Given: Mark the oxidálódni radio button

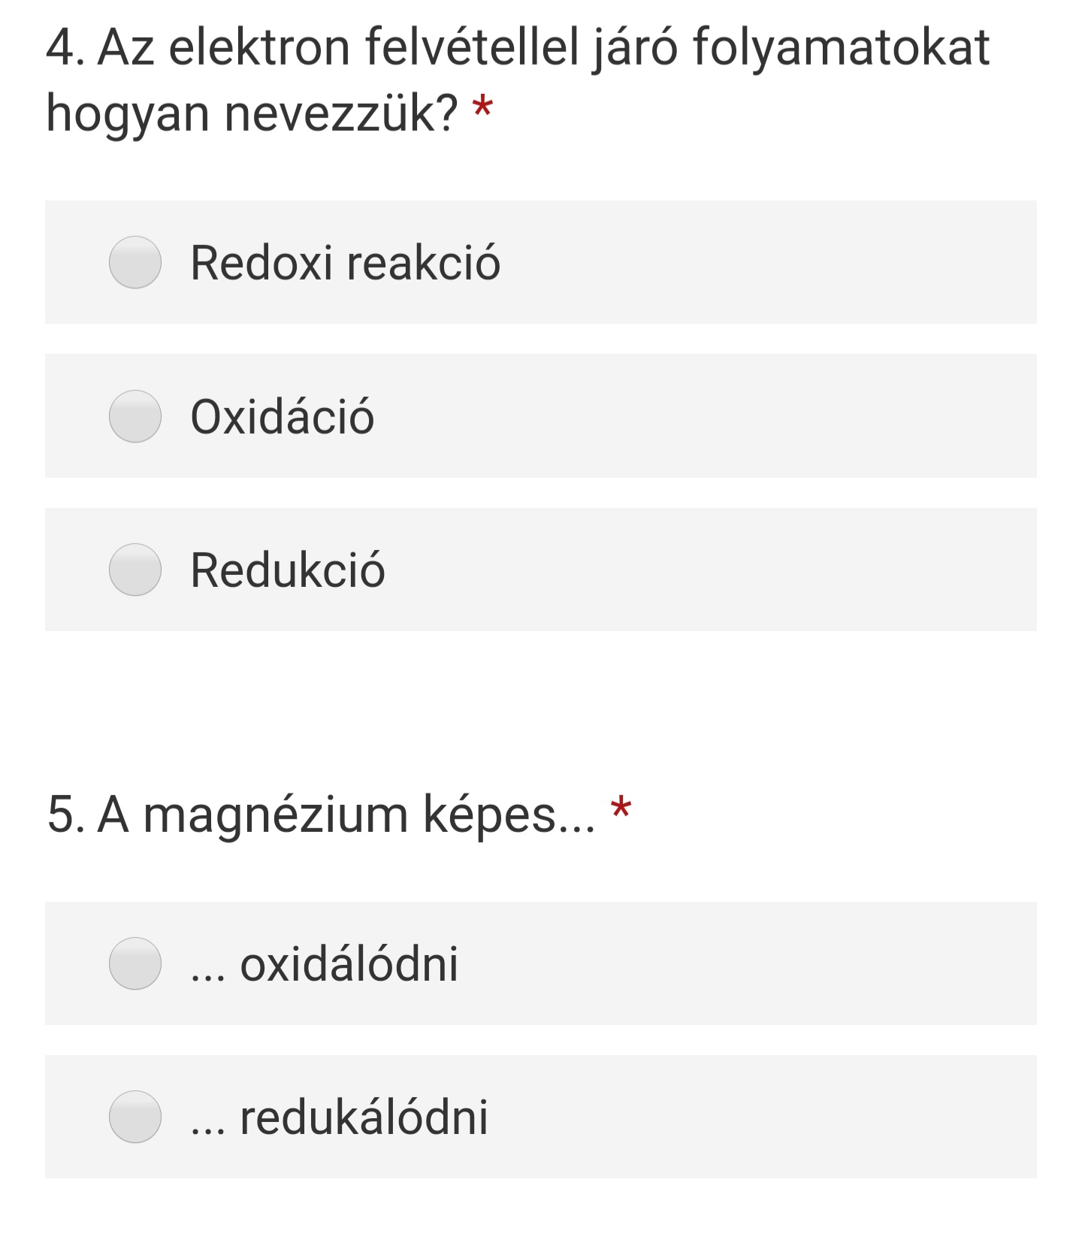Looking at the screenshot, I should [x=135, y=963].
